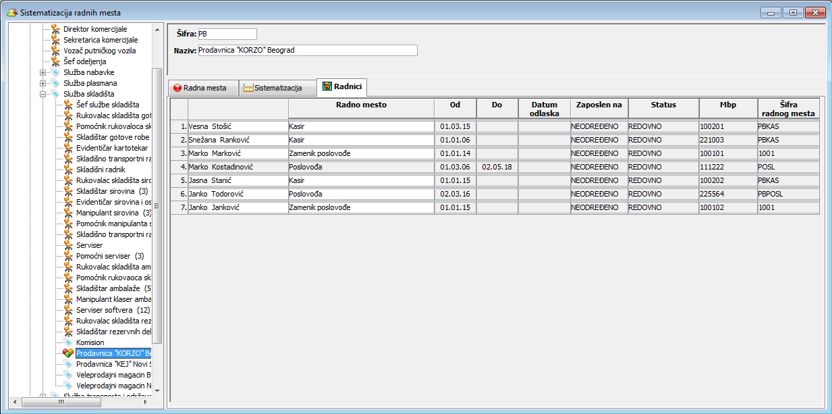Click the Skladištar ambalaže icon
Viewport: 832px width, 414px height.
coord(68,288)
